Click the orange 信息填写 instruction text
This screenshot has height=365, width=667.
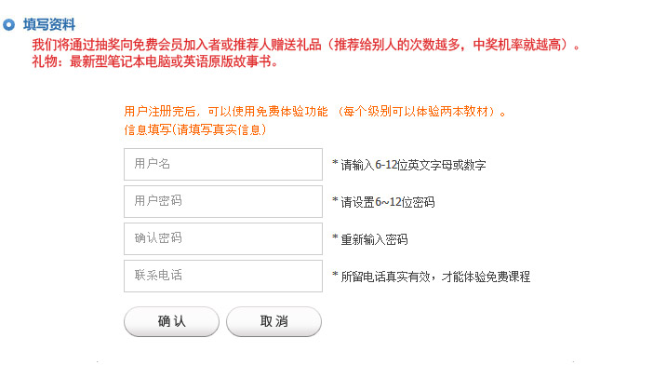pyautogui.click(x=195, y=129)
